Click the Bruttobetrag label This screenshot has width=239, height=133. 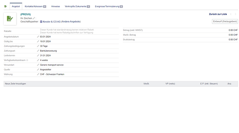(x=129, y=39)
